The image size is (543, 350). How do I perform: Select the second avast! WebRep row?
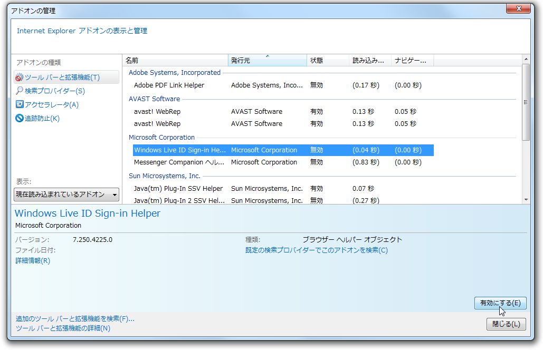click(283, 123)
